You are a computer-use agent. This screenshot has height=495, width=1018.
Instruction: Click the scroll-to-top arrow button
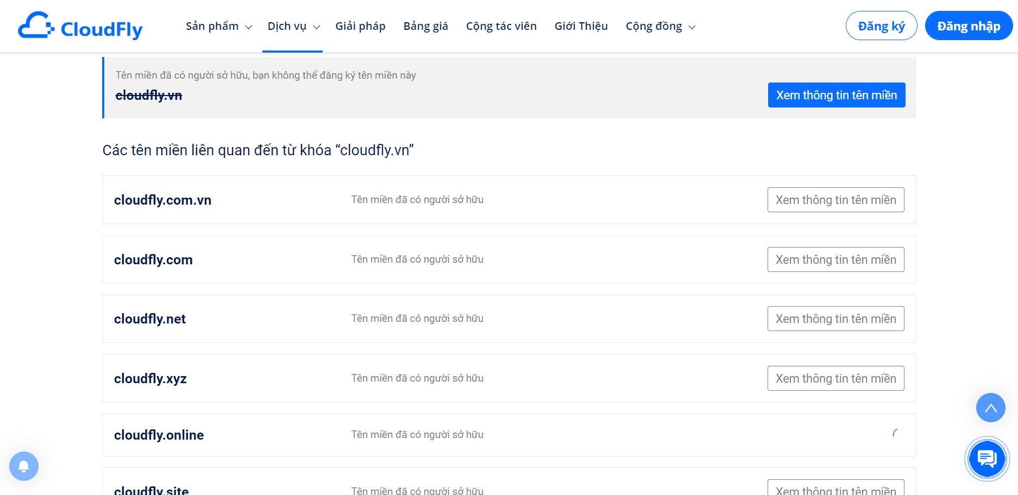[991, 408]
